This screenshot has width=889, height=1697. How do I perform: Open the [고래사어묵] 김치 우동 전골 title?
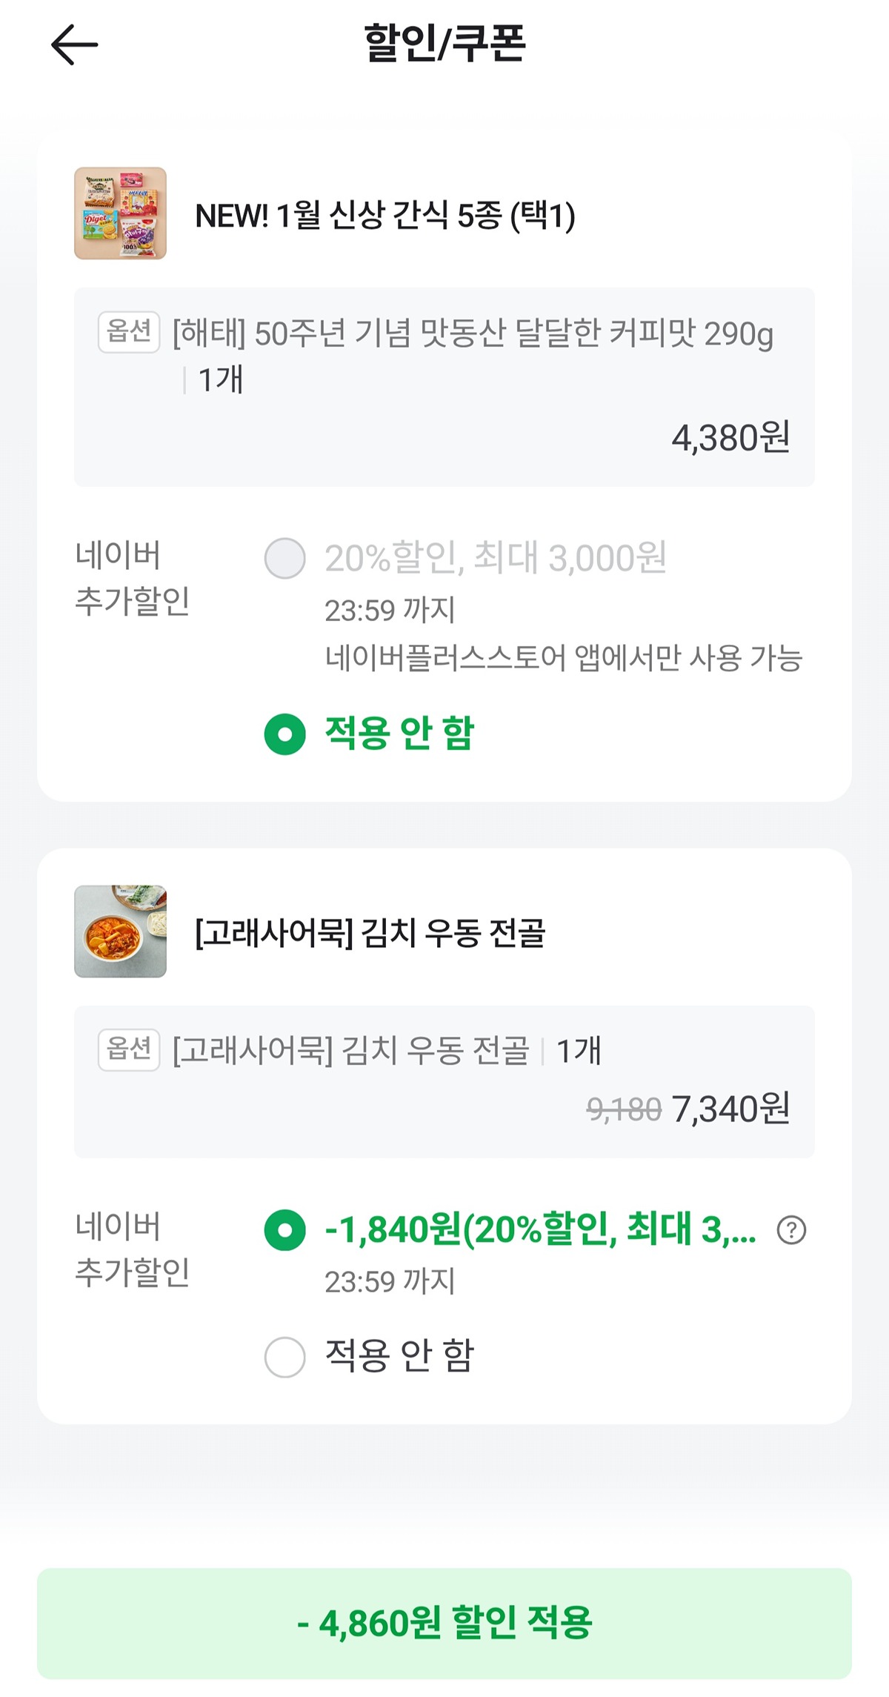(x=370, y=933)
